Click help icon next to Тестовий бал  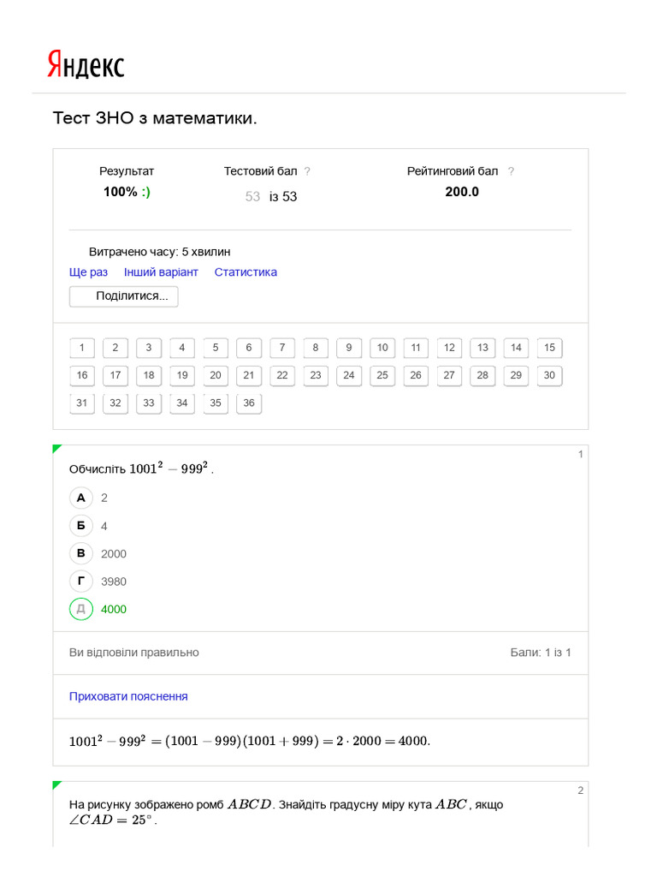click(307, 171)
